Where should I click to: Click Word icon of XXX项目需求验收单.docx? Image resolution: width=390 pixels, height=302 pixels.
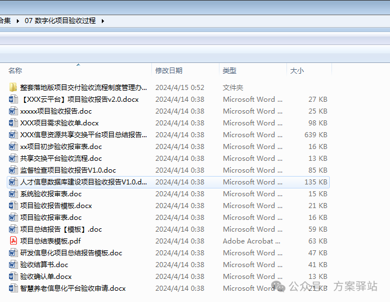point(13,123)
